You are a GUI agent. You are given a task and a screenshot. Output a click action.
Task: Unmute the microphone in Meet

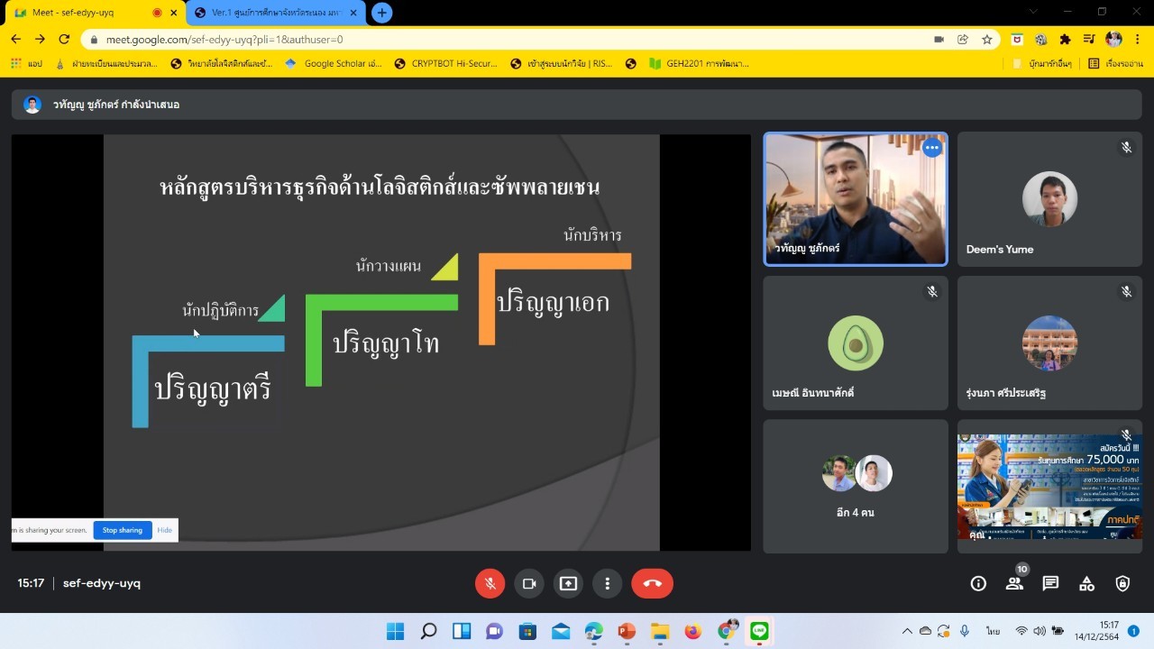pyautogui.click(x=490, y=583)
